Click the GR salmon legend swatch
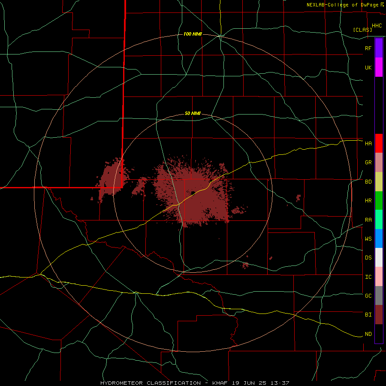Viewport: 386px width, 386px height. pyautogui.click(x=379, y=163)
